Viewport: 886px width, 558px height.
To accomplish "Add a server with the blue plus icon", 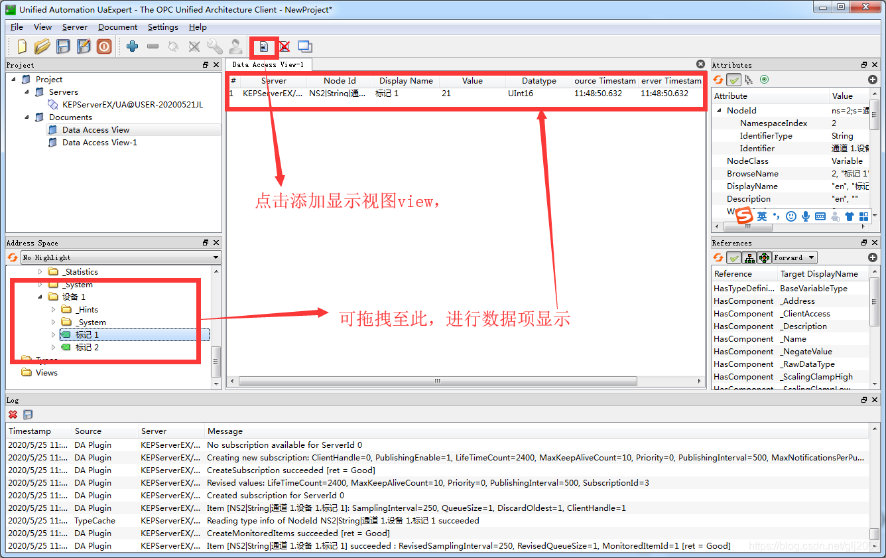I will point(132,46).
